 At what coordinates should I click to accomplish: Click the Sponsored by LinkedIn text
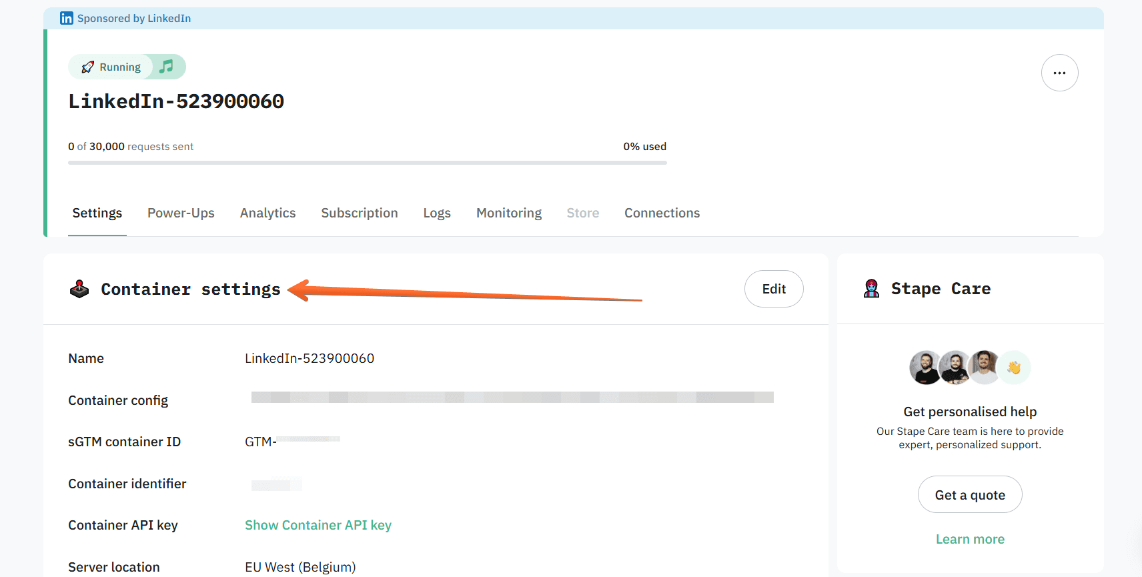pos(134,18)
